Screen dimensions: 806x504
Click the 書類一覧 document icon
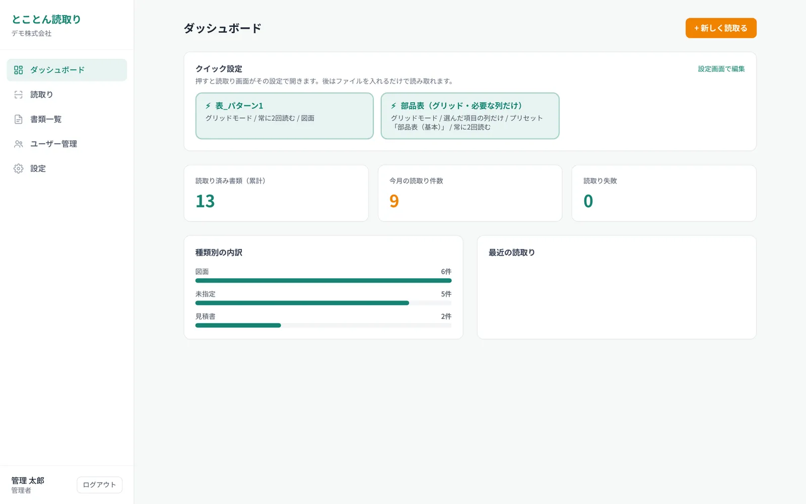pos(19,119)
